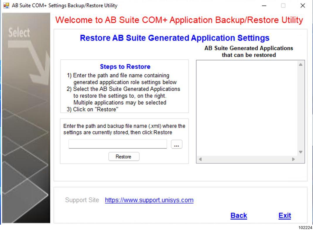This screenshot has width=313, height=234.
Task: Focus the backup file path input field
Action: coord(118,144)
